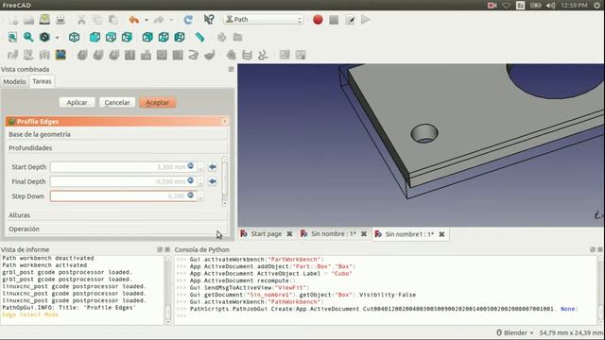Click the Aplicar button

(77, 103)
